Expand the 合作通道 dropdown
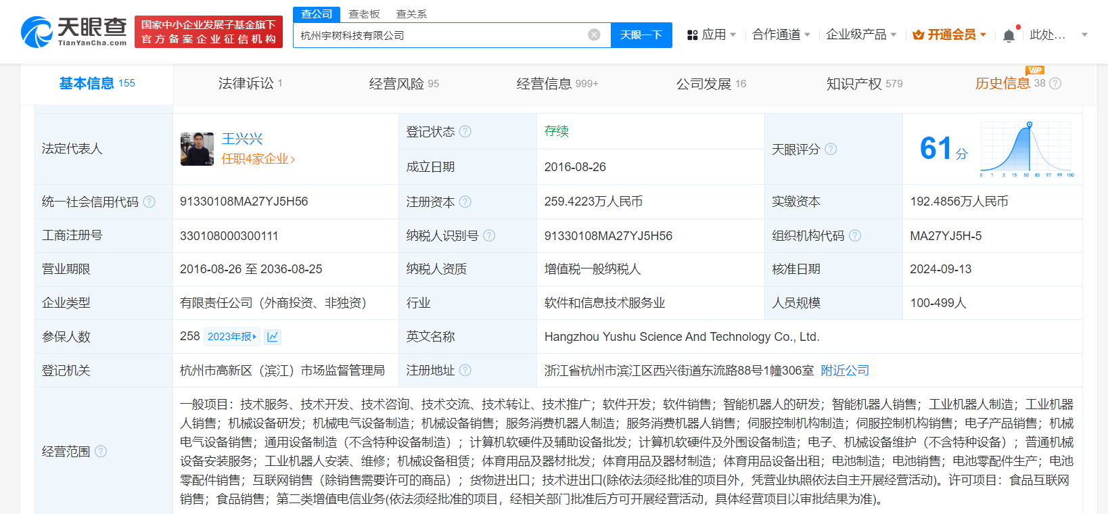The width and height of the screenshot is (1108, 514). click(x=781, y=34)
